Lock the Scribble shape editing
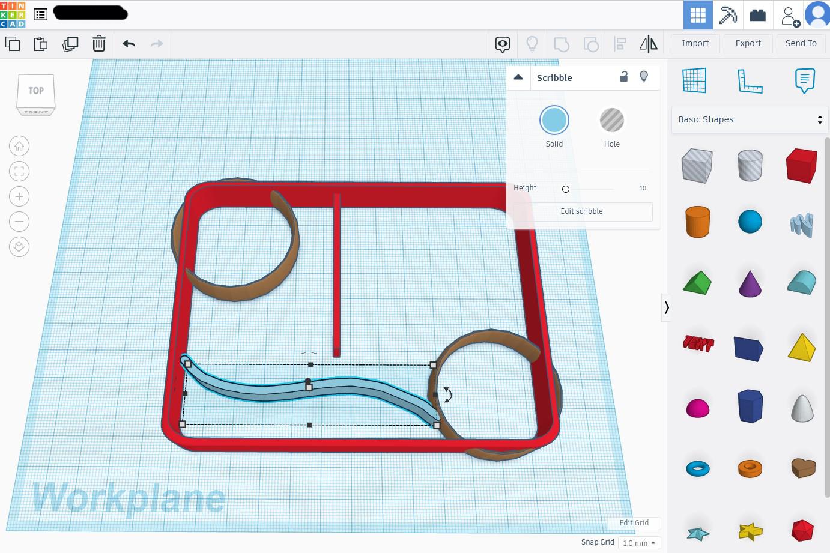 point(623,76)
